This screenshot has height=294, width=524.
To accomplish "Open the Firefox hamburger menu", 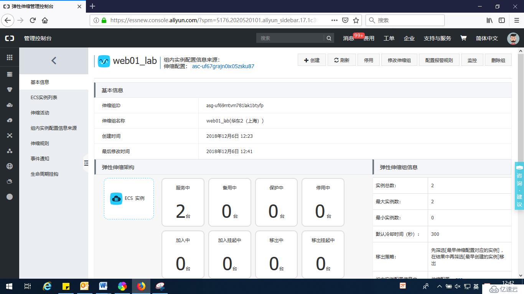I will pyautogui.click(x=516, y=20).
